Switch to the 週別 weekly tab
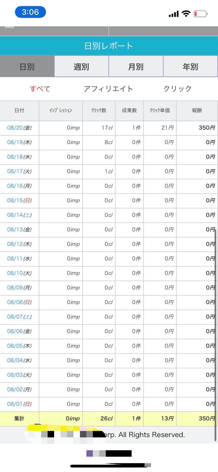 click(x=81, y=67)
